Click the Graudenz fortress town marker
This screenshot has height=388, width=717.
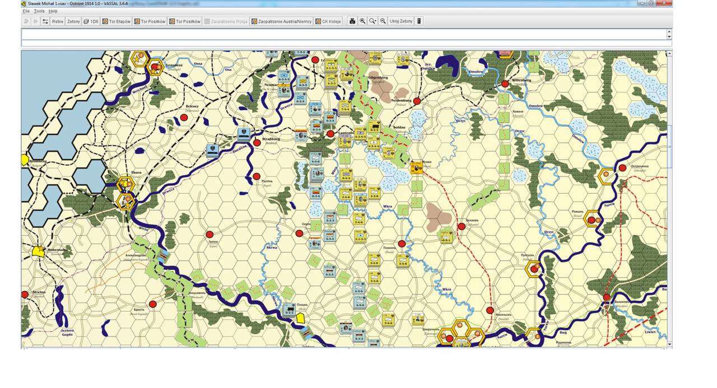click(155, 67)
